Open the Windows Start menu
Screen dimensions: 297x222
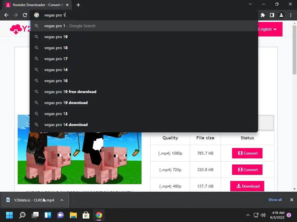click(9, 215)
